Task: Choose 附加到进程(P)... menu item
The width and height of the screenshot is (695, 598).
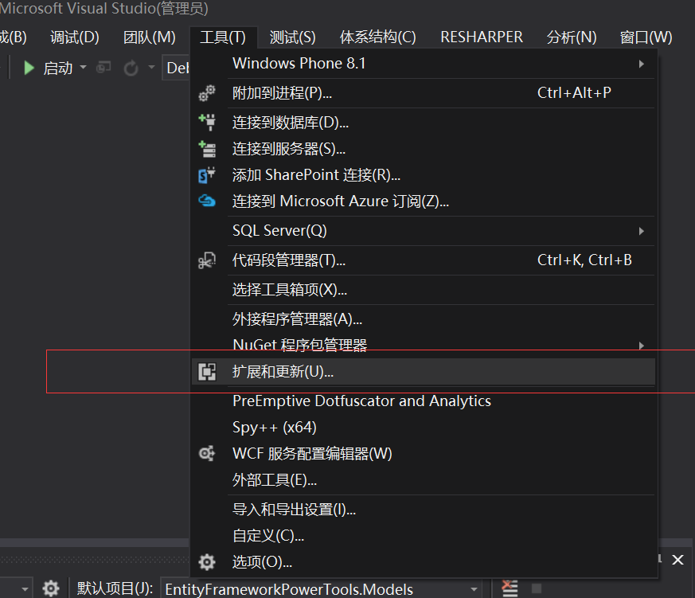Action: click(424, 93)
